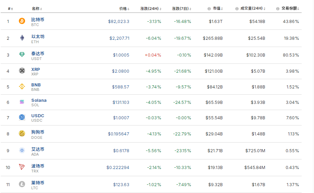Click the -24.57% seven-day change value
Viewport: 314px width, 193px height.
(x=182, y=102)
